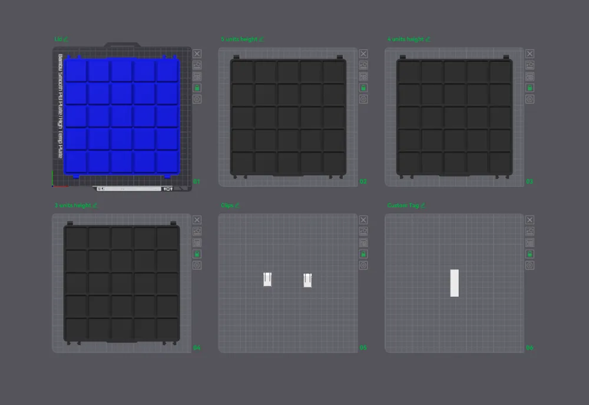Click the "Lid" plate title text
This screenshot has height=405, width=589.
(58, 39)
